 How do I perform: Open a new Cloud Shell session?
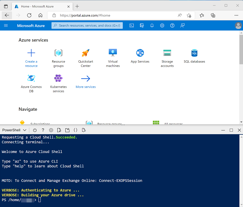coord(67,130)
